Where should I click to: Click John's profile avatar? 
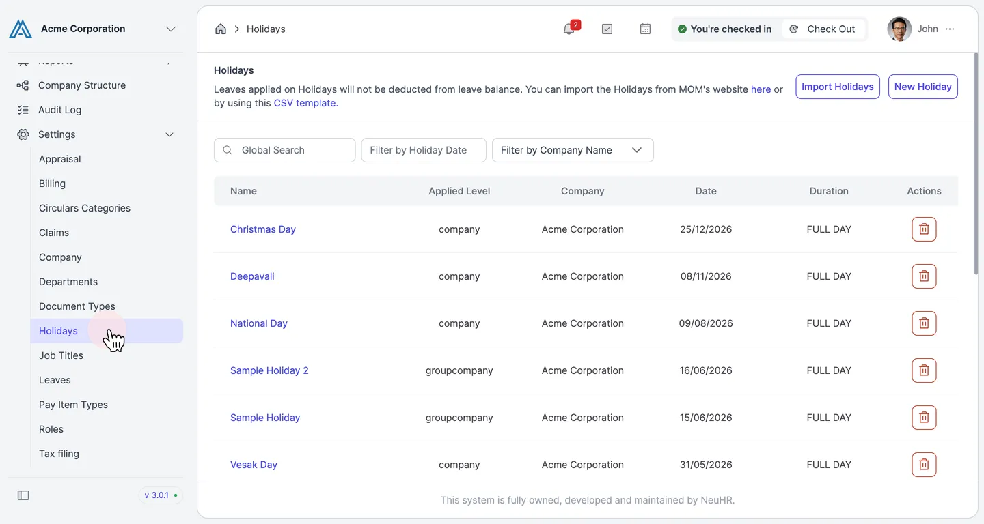point(899,29)
